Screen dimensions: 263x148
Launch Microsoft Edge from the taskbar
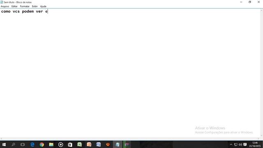(32, 144)
